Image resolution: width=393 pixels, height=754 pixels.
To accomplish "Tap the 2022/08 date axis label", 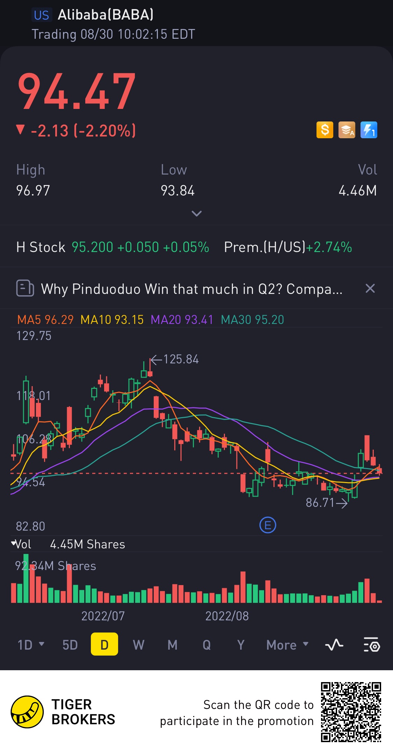I will (227, 616).
